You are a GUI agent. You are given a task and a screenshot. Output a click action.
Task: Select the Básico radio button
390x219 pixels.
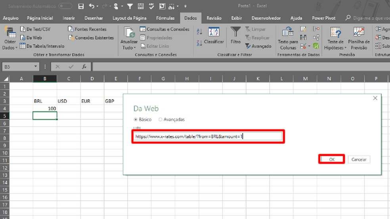(136, 119)
